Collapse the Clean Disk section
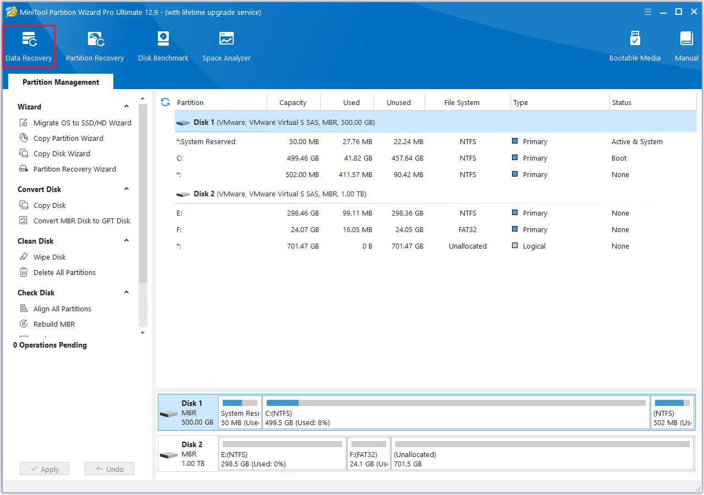704x495 pixels. [x=127, y=241]
